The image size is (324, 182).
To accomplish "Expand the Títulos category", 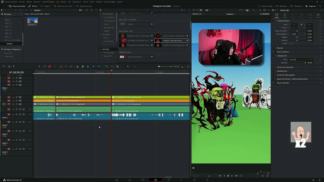I will coord(102,24).
